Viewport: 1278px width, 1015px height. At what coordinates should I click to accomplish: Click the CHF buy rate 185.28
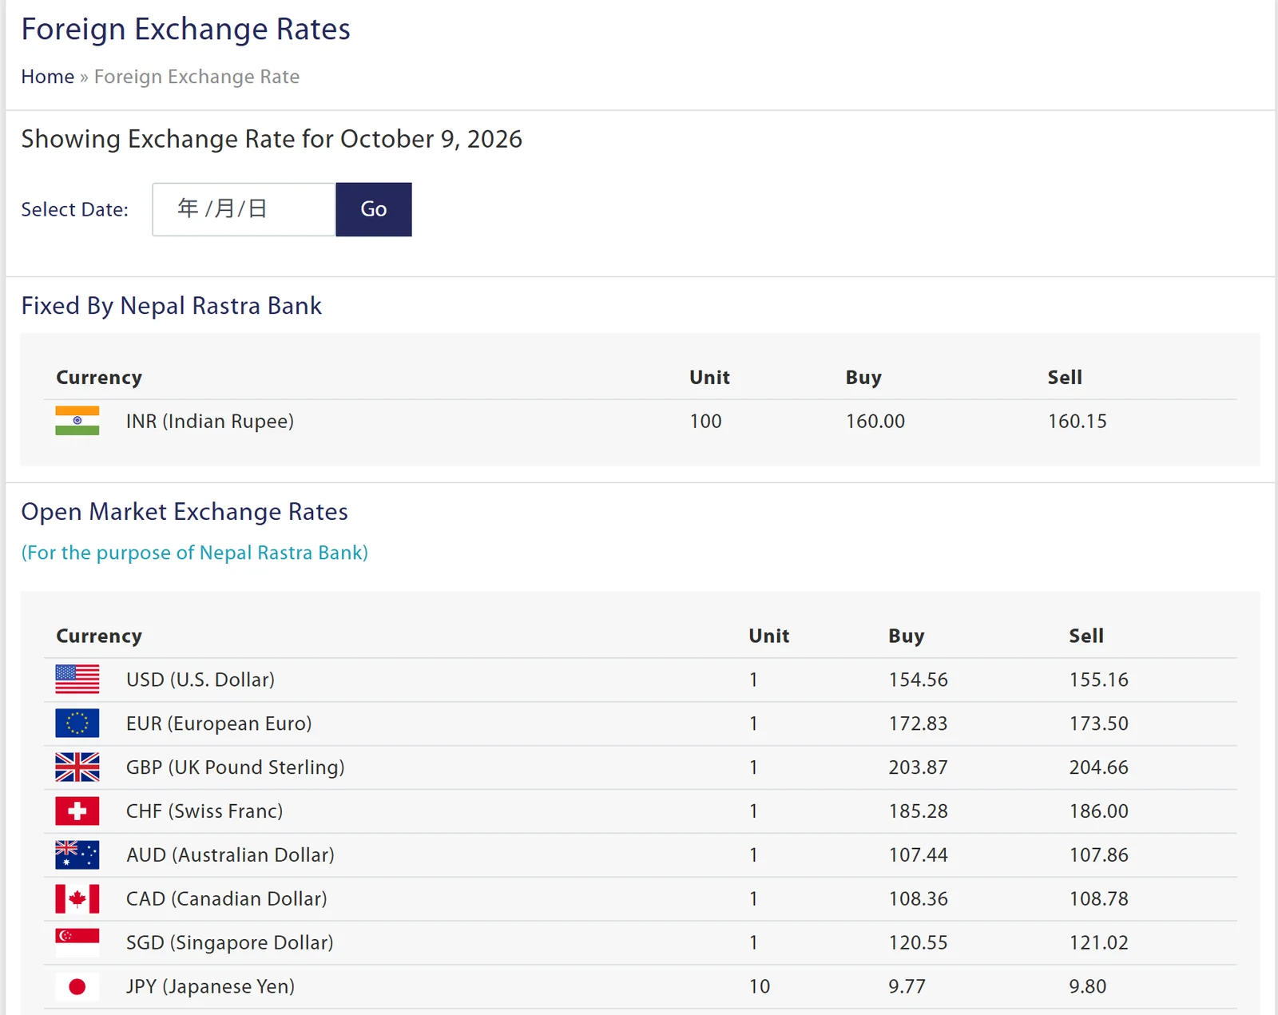[x=919, y=811]
